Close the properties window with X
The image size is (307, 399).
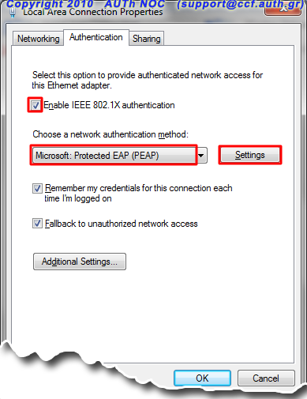(283, 9)
